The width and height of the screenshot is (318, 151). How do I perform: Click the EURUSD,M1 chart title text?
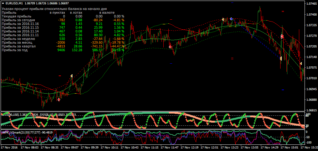pos(14,3)
